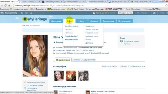Click the pencil Edit profile icon
This screenshot has width=168, height=94.
[x=25, y=82]
